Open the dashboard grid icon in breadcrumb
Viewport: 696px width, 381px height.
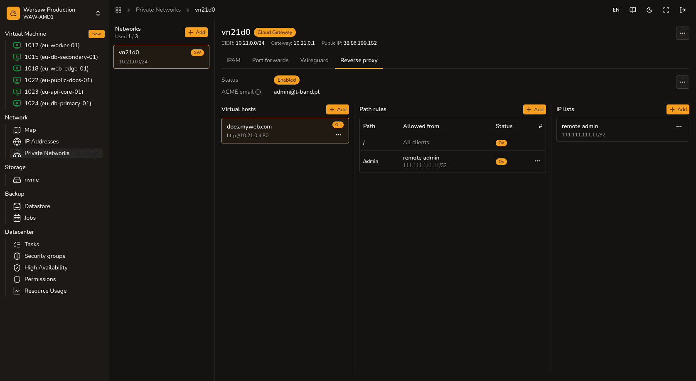(118, 10)
